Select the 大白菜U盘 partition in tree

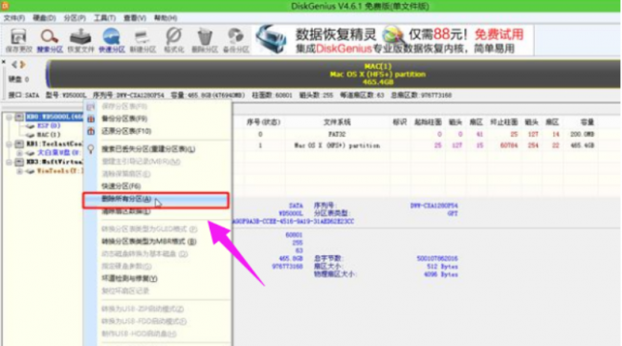[x=58, y=153]
